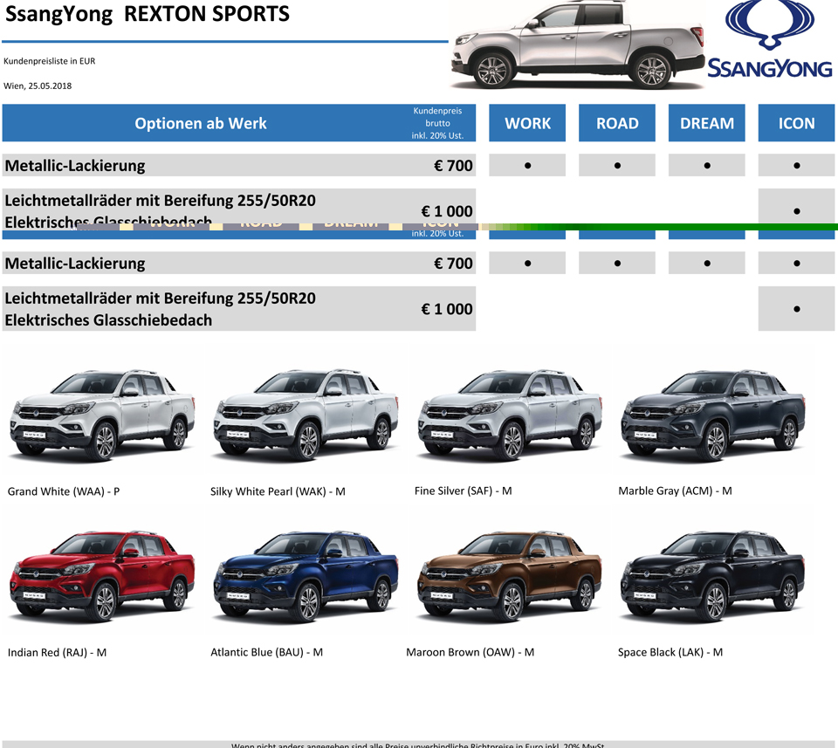Click the WORK trim column header
This screenshot has height=748, width=838.
[x=527, y=123]
